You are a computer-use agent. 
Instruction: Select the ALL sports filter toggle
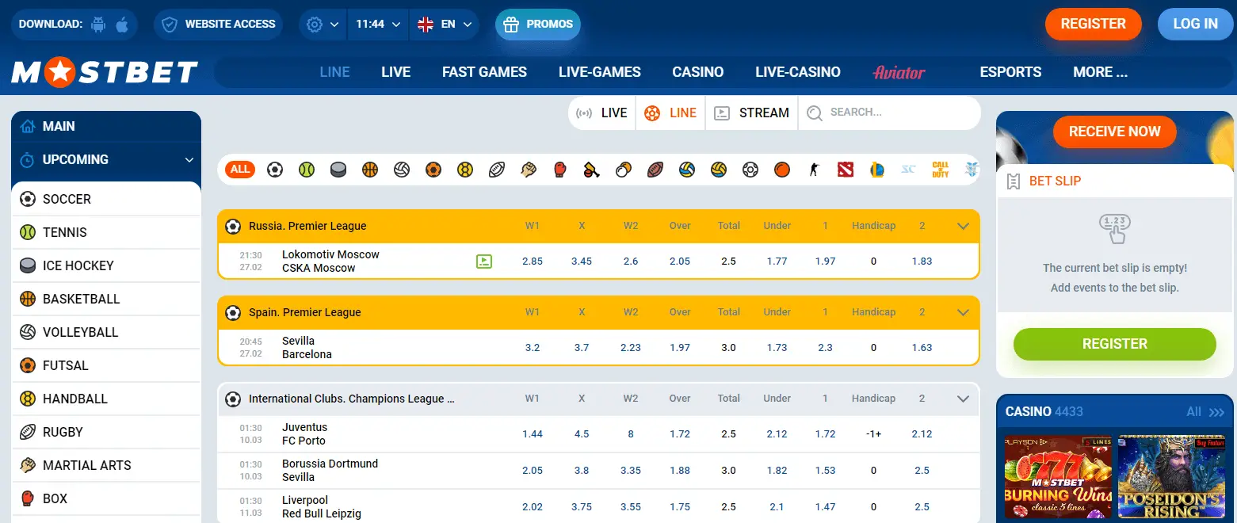pos(239,169)
